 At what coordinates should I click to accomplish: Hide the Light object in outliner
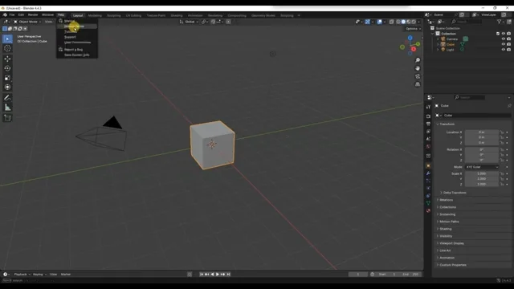pyautogui.click(x=504, y=50)
